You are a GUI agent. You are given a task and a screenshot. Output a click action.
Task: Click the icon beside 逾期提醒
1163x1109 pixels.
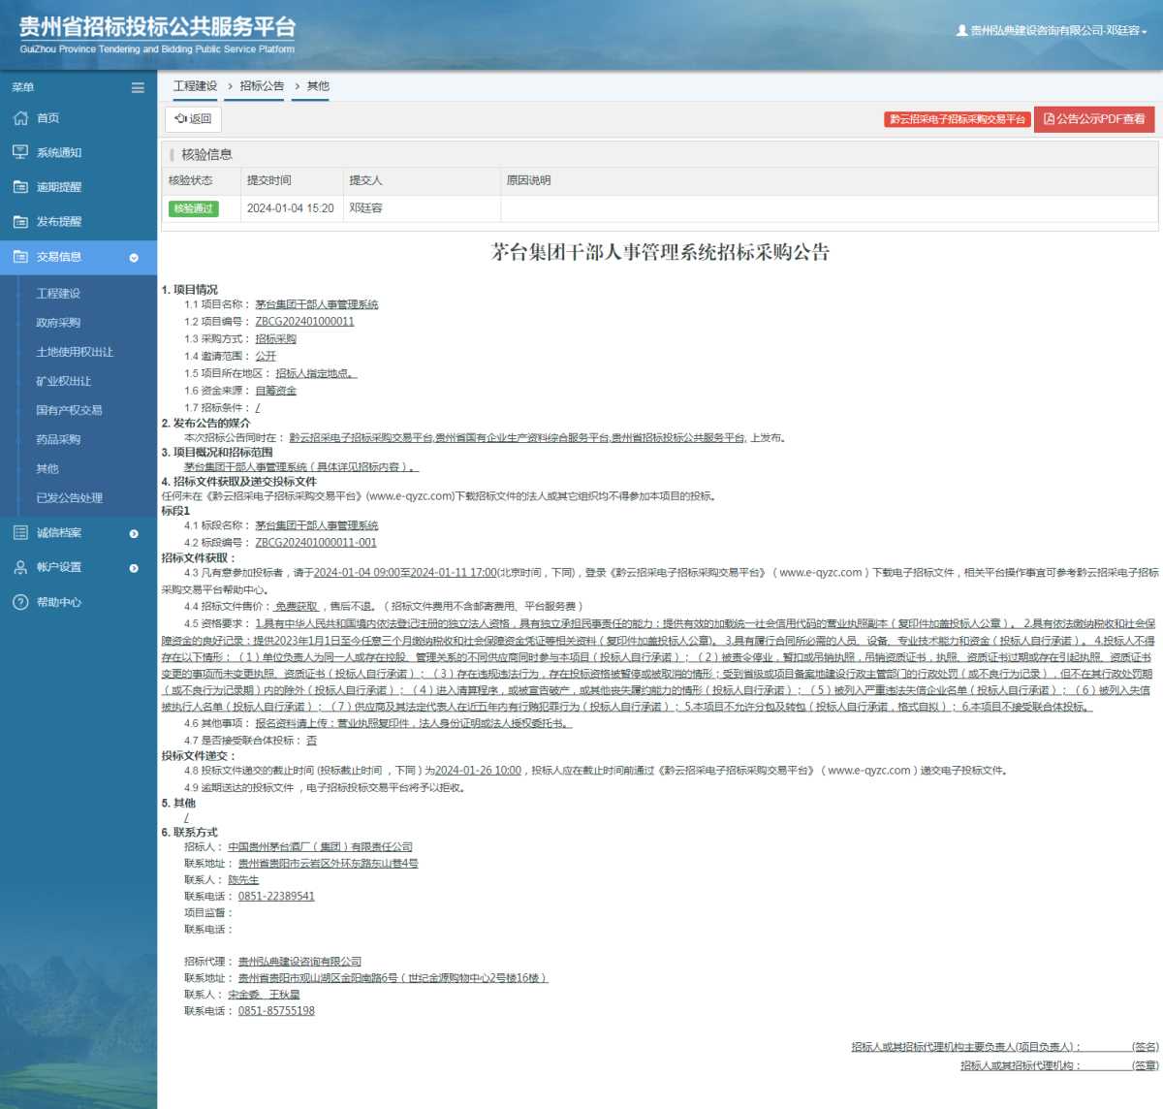tap(20, 187)
